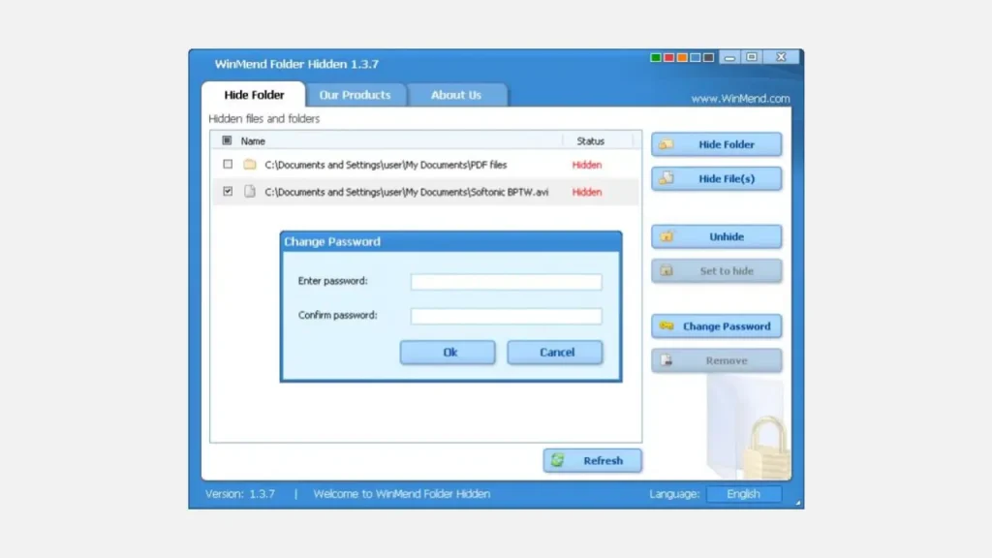Click the Version: 1.3.7 status text
The height and width of the screenshot is (558, 992).
point(240,494)
